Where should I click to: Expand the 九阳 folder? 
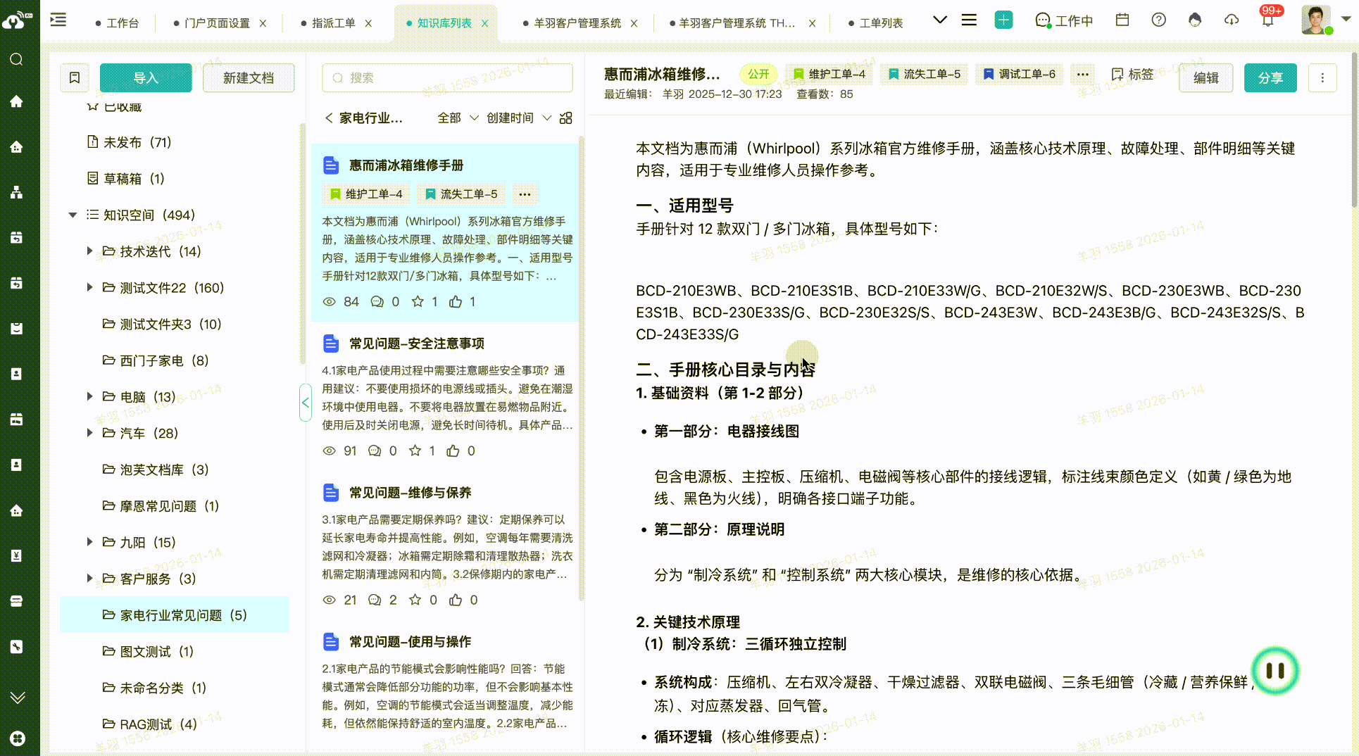point(89,542)
